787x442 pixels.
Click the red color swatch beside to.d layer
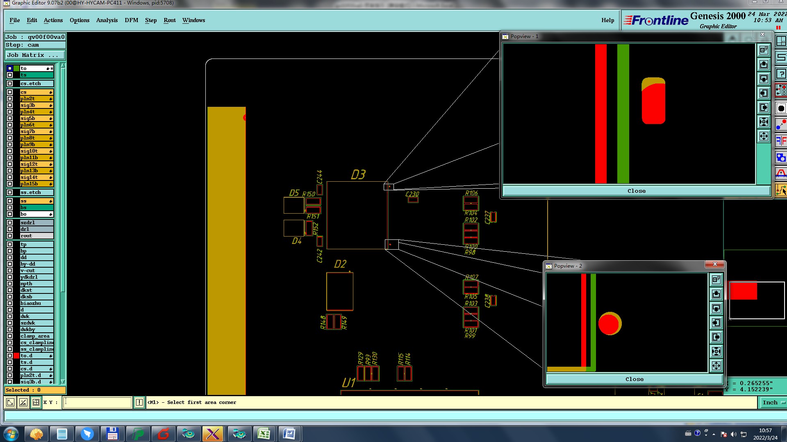pyautogui.click(x=16, y=356)
